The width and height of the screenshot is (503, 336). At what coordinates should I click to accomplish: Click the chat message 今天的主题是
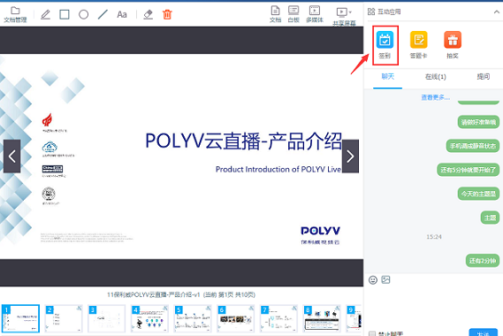click(x=478, y=194)
